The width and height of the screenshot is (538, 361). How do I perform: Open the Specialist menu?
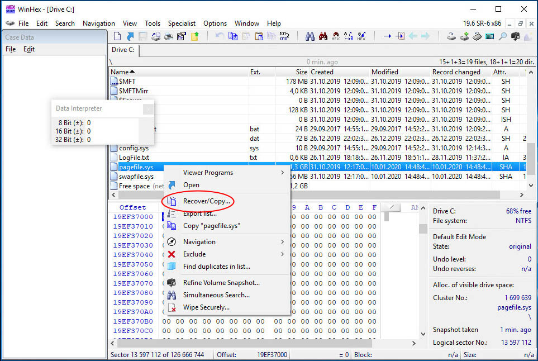tap(182, 23)
